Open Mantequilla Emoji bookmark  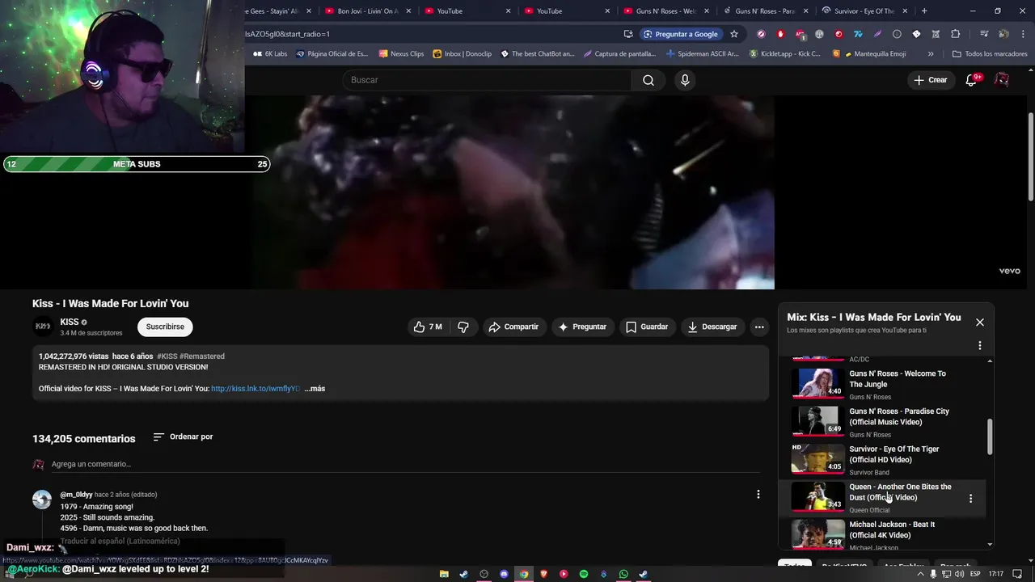[868, 54]
